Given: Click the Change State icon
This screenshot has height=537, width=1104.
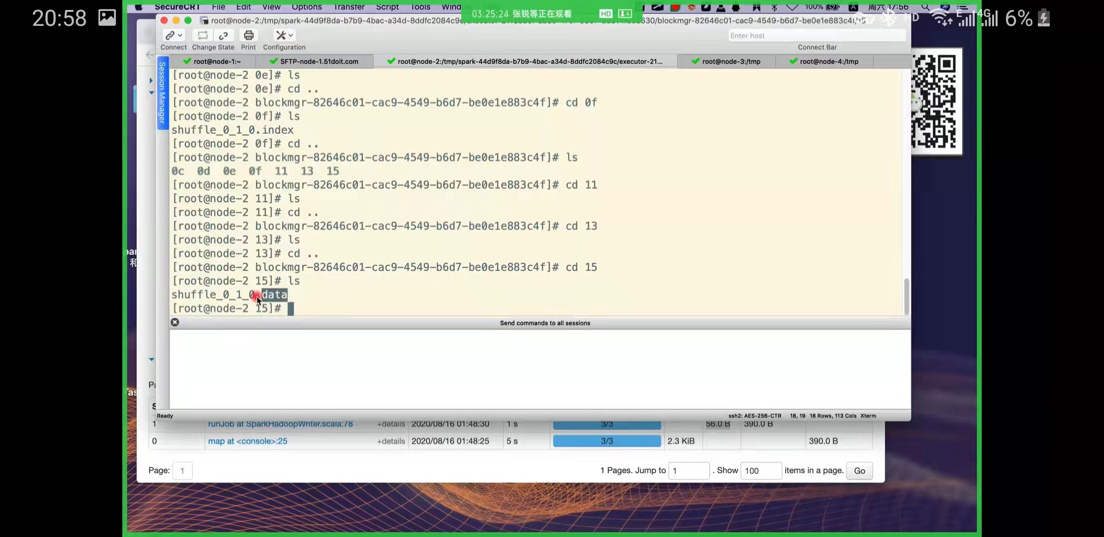Looking at the screenshot, I should tap(202, 35).
